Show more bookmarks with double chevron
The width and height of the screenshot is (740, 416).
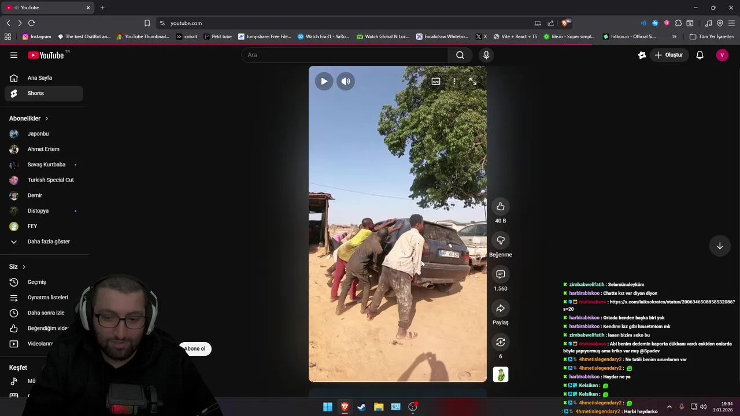(x=674, y=36)
